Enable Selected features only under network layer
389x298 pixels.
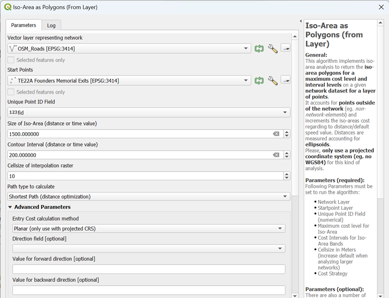point(11,60)
